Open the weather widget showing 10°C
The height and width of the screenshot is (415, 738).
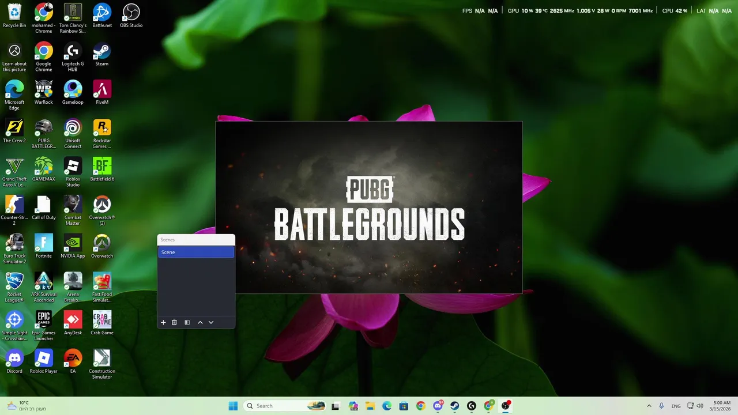(x=26, y=406)
